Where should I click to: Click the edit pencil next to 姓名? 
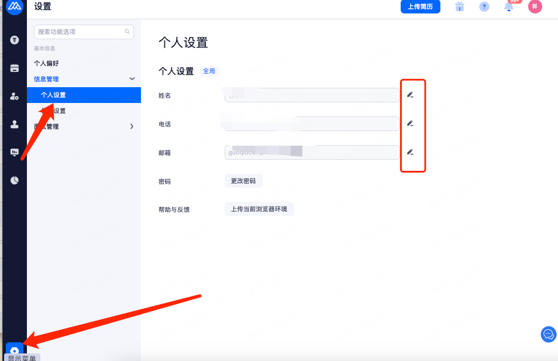click(x=410, y=94)
